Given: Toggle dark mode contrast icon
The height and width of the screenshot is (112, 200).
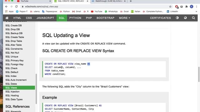Looking at the screenshot, I should (177, 18).
